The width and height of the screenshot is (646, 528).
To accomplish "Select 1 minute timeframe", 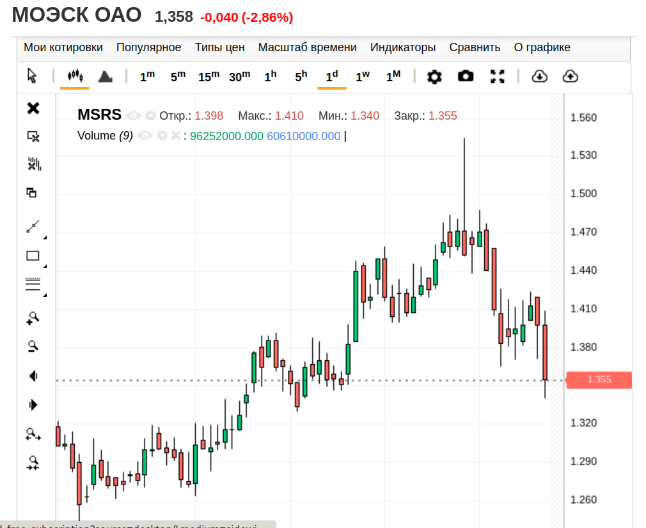I will click(x=147, y=76).
